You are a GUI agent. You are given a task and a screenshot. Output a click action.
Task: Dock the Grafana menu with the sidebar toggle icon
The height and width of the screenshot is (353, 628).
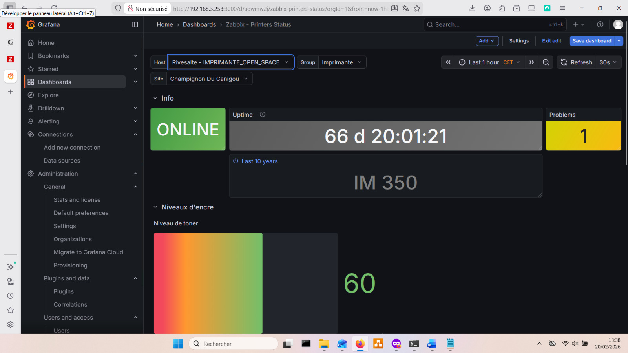pos(135,25)
